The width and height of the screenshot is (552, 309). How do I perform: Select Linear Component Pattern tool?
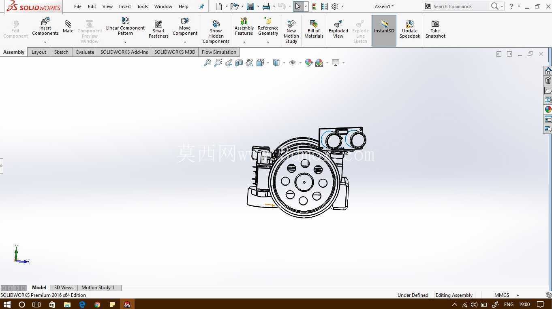pyautogui.click(x=125, y=27)
